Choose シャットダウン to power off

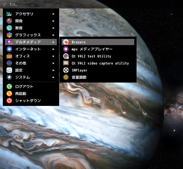click(31, 101)
